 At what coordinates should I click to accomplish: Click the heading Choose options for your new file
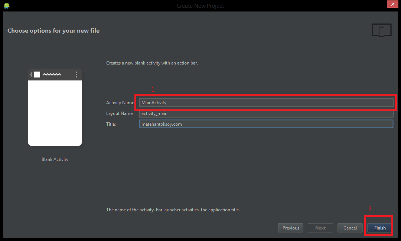coord(53,30)
